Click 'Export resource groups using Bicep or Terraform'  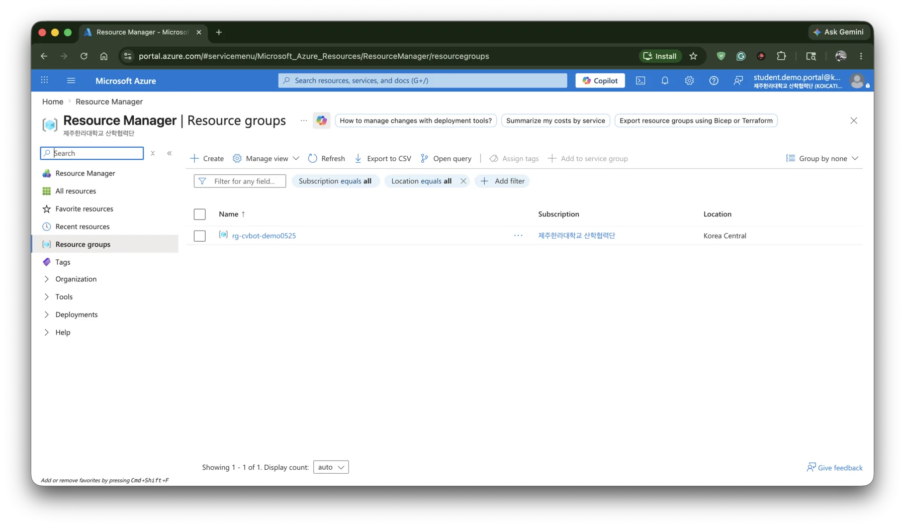tap(696, 121)
